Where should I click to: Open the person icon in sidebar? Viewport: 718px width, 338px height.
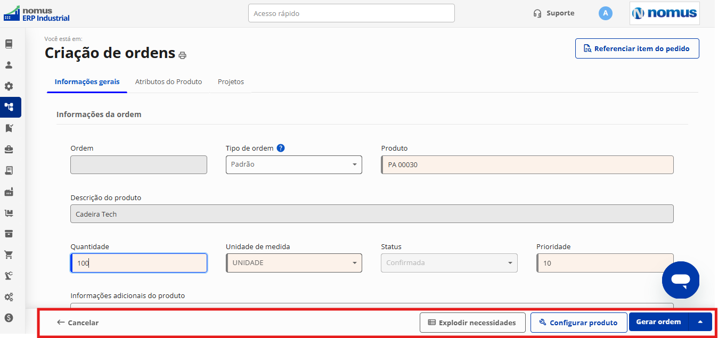9,65
